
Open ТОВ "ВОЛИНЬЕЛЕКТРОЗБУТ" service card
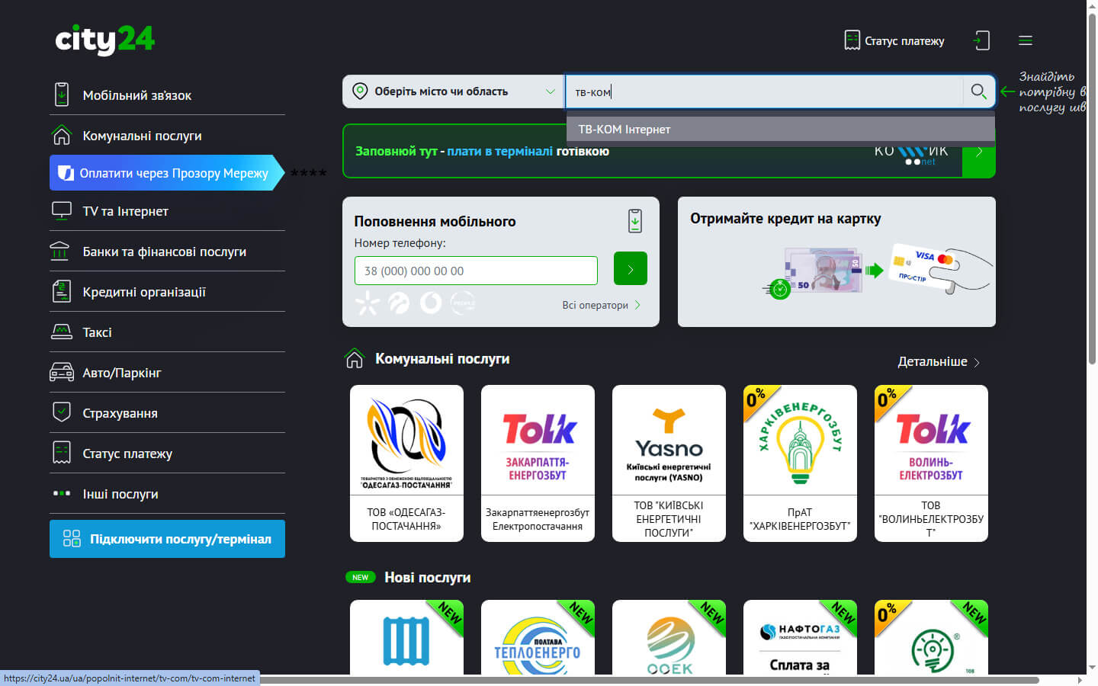click(931, 463)
